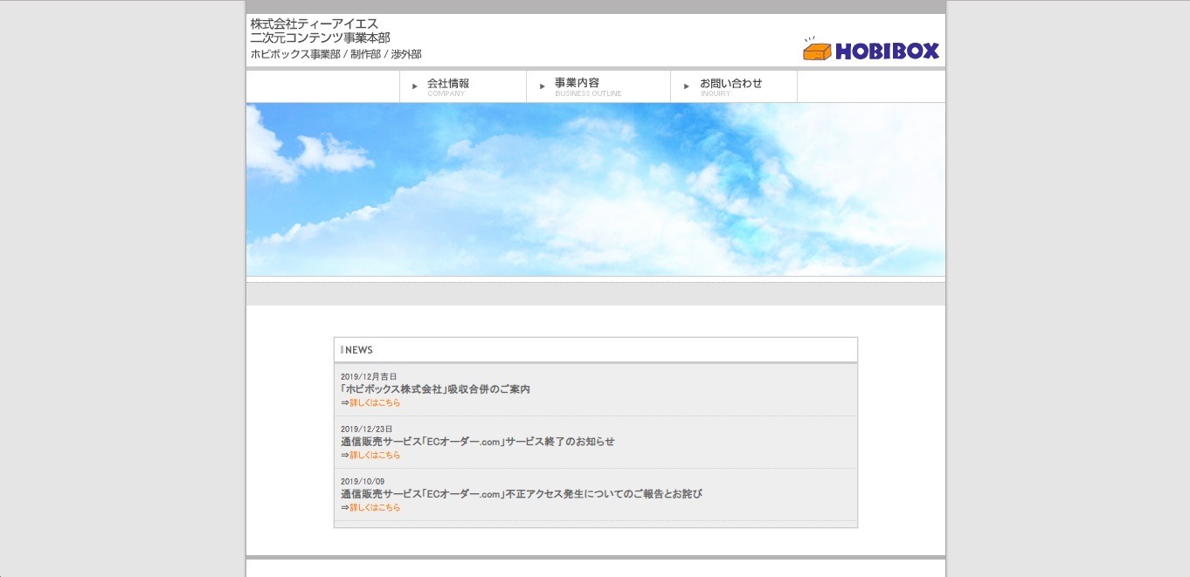Go to the お問い合わせ INQUIRY page

734,86
